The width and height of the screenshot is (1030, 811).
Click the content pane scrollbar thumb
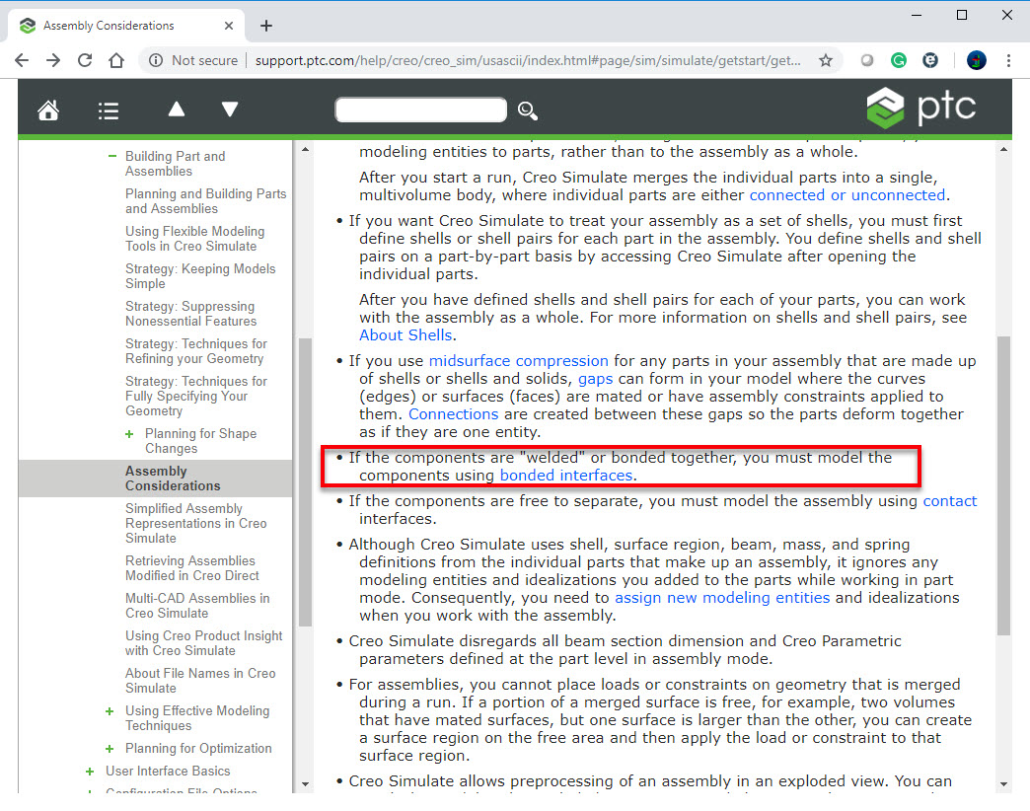(1003, 485)
